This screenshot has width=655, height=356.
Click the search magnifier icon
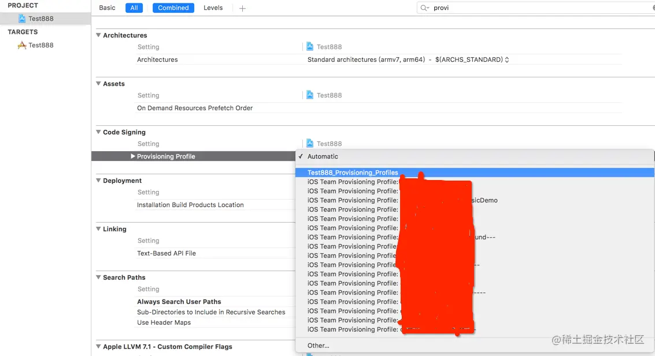tap(424, 8)
